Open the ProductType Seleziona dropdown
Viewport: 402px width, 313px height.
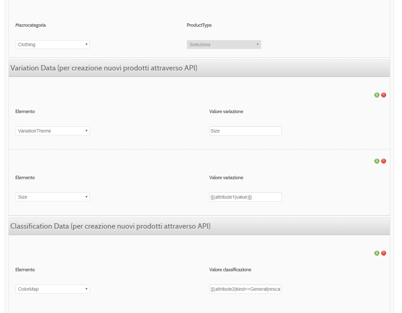(x=224, y=45)
